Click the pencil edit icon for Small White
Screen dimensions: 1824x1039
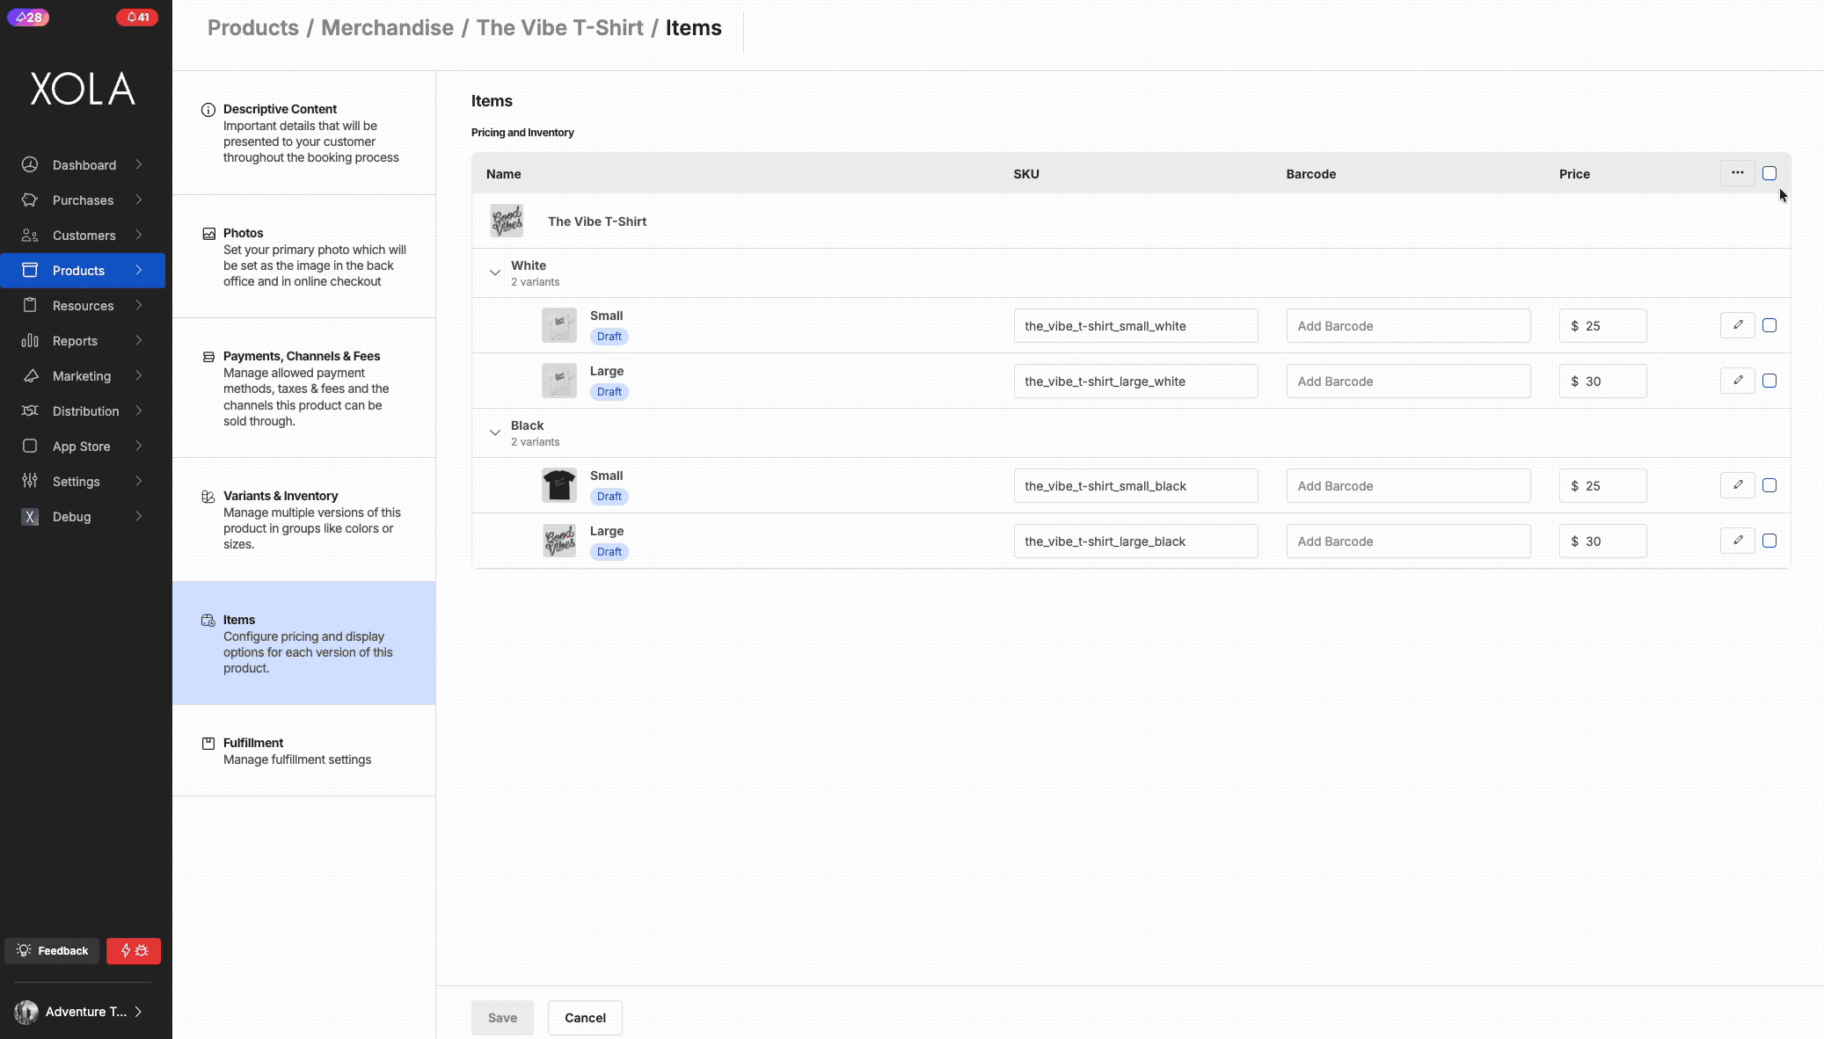pos(1737,325)
